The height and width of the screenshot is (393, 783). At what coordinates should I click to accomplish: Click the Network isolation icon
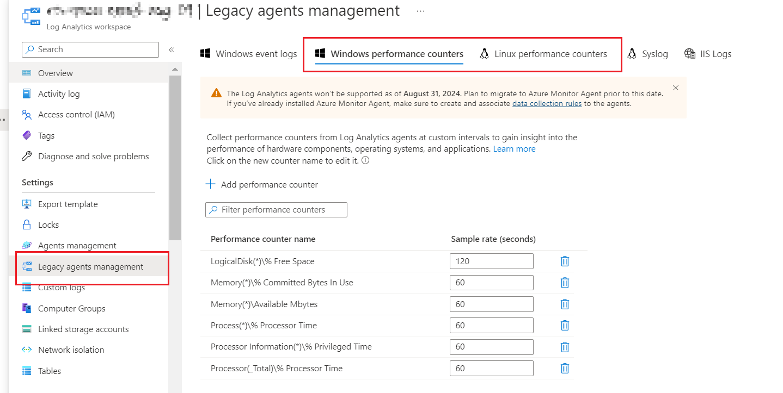click(27, 350)
